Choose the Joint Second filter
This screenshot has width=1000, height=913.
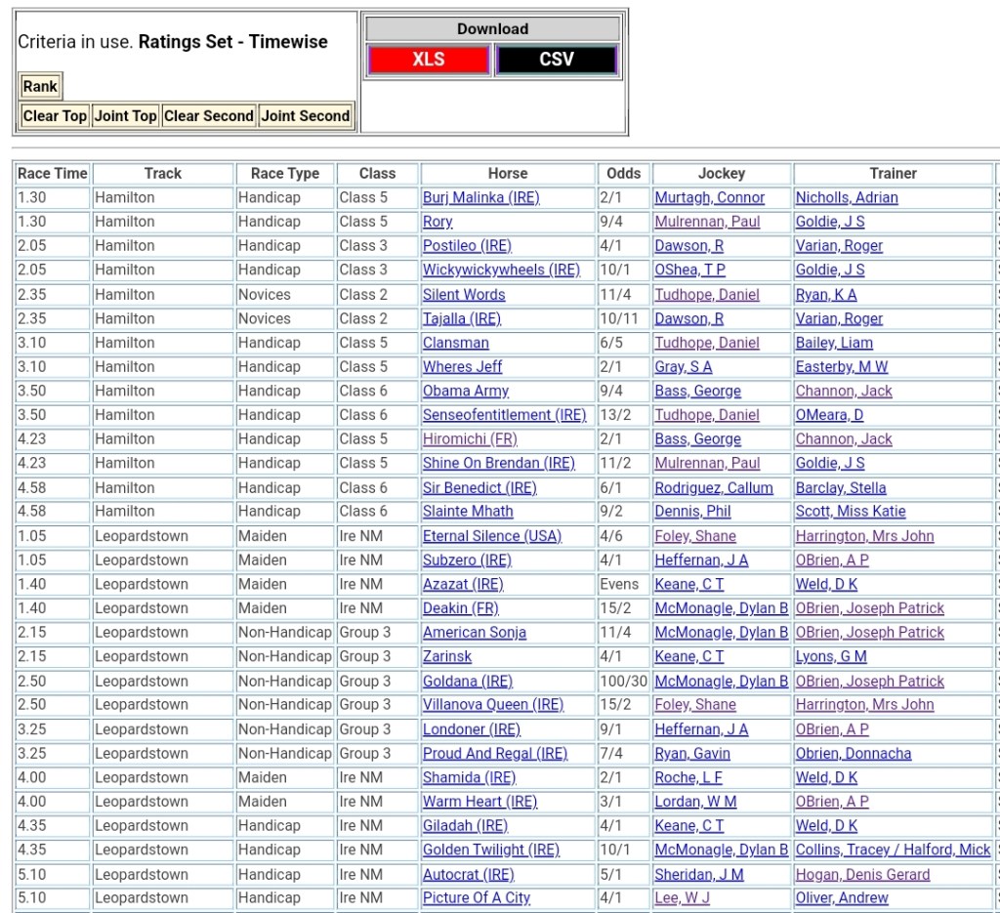click(x=305, y=115)
